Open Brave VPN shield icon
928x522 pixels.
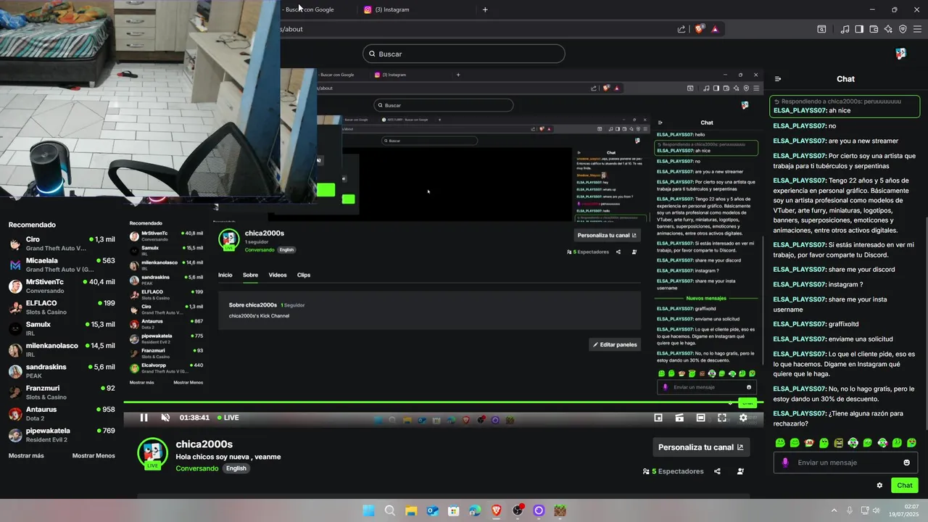[x=903, y=29]
